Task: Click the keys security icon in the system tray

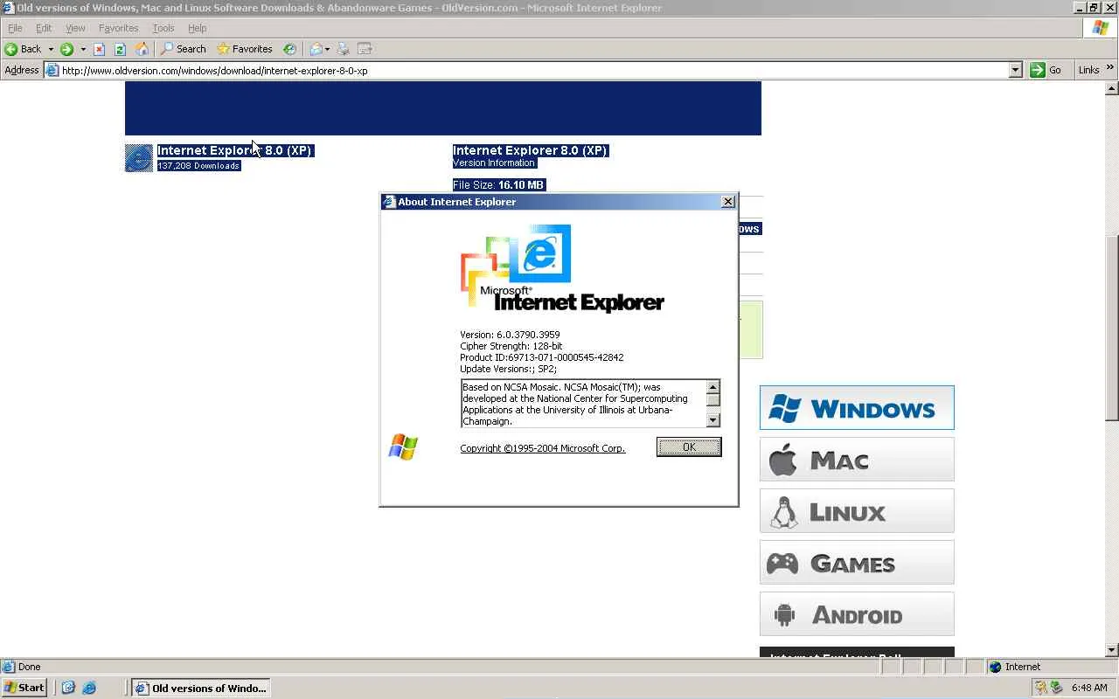Action: click(x=1039, y=688)
